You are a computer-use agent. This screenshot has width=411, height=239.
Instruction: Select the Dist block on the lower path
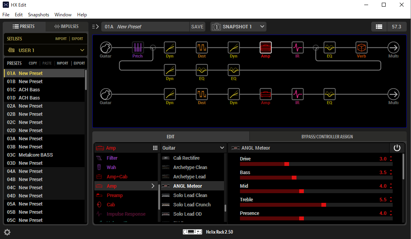202,94
